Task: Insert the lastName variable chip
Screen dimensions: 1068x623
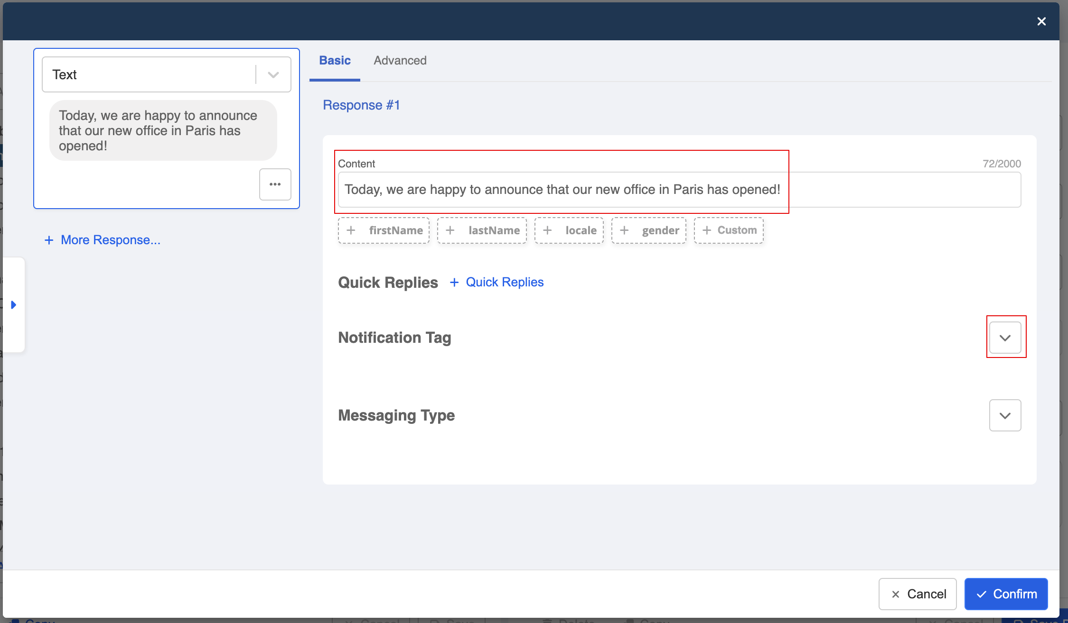Action: click(x=482, y=230)
